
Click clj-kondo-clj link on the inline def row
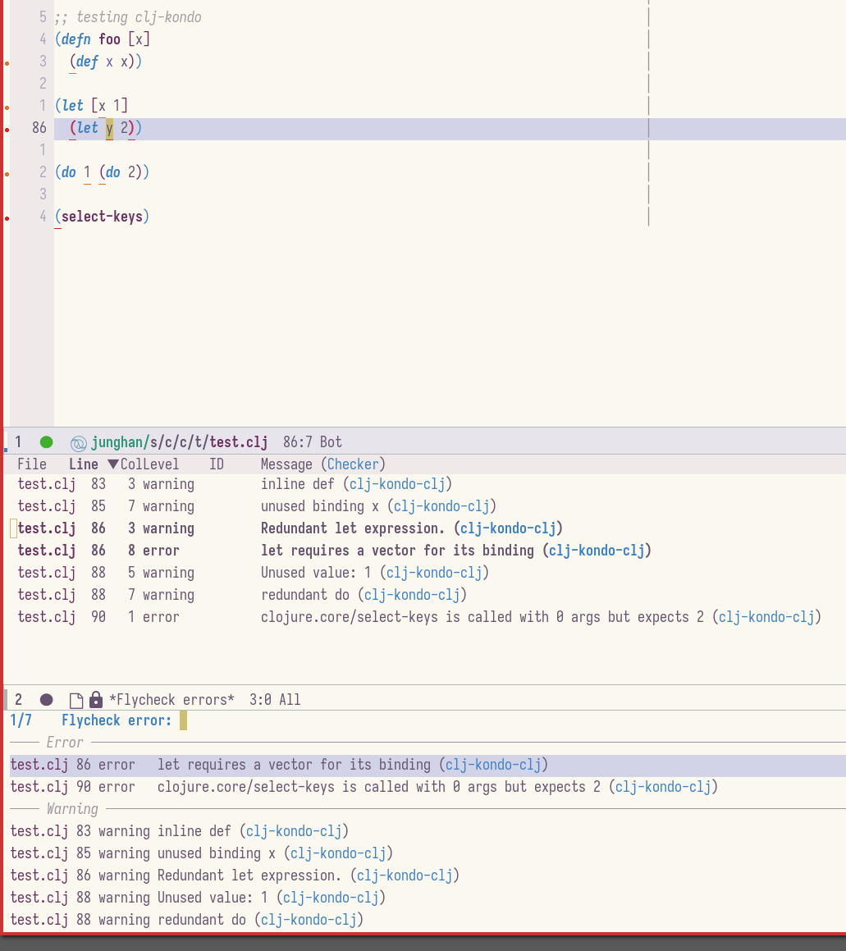click(x=397, y=484)
